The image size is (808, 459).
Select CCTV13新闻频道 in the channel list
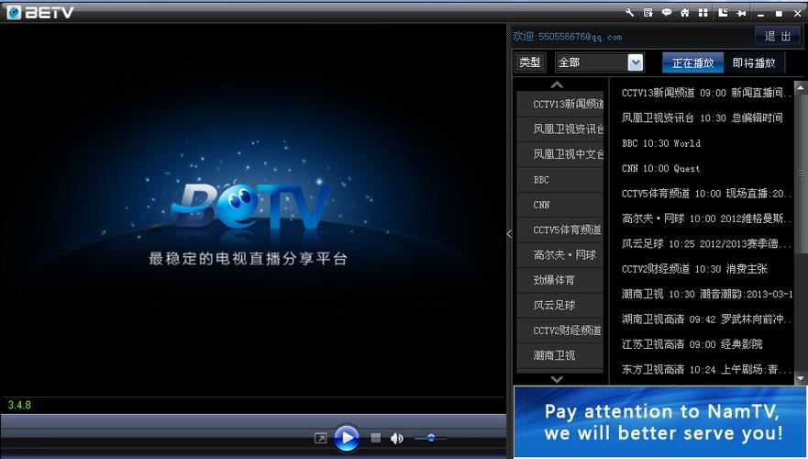[560, 104]
